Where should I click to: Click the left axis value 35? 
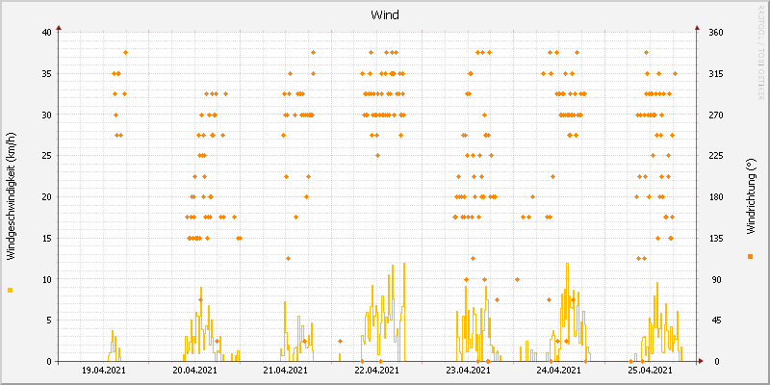(x=46, y=74)
